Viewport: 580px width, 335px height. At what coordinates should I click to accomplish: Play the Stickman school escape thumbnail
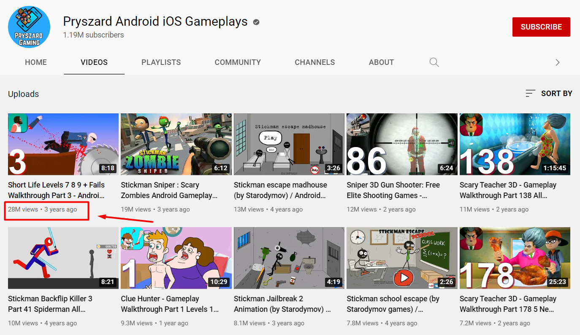pos(402,258)
